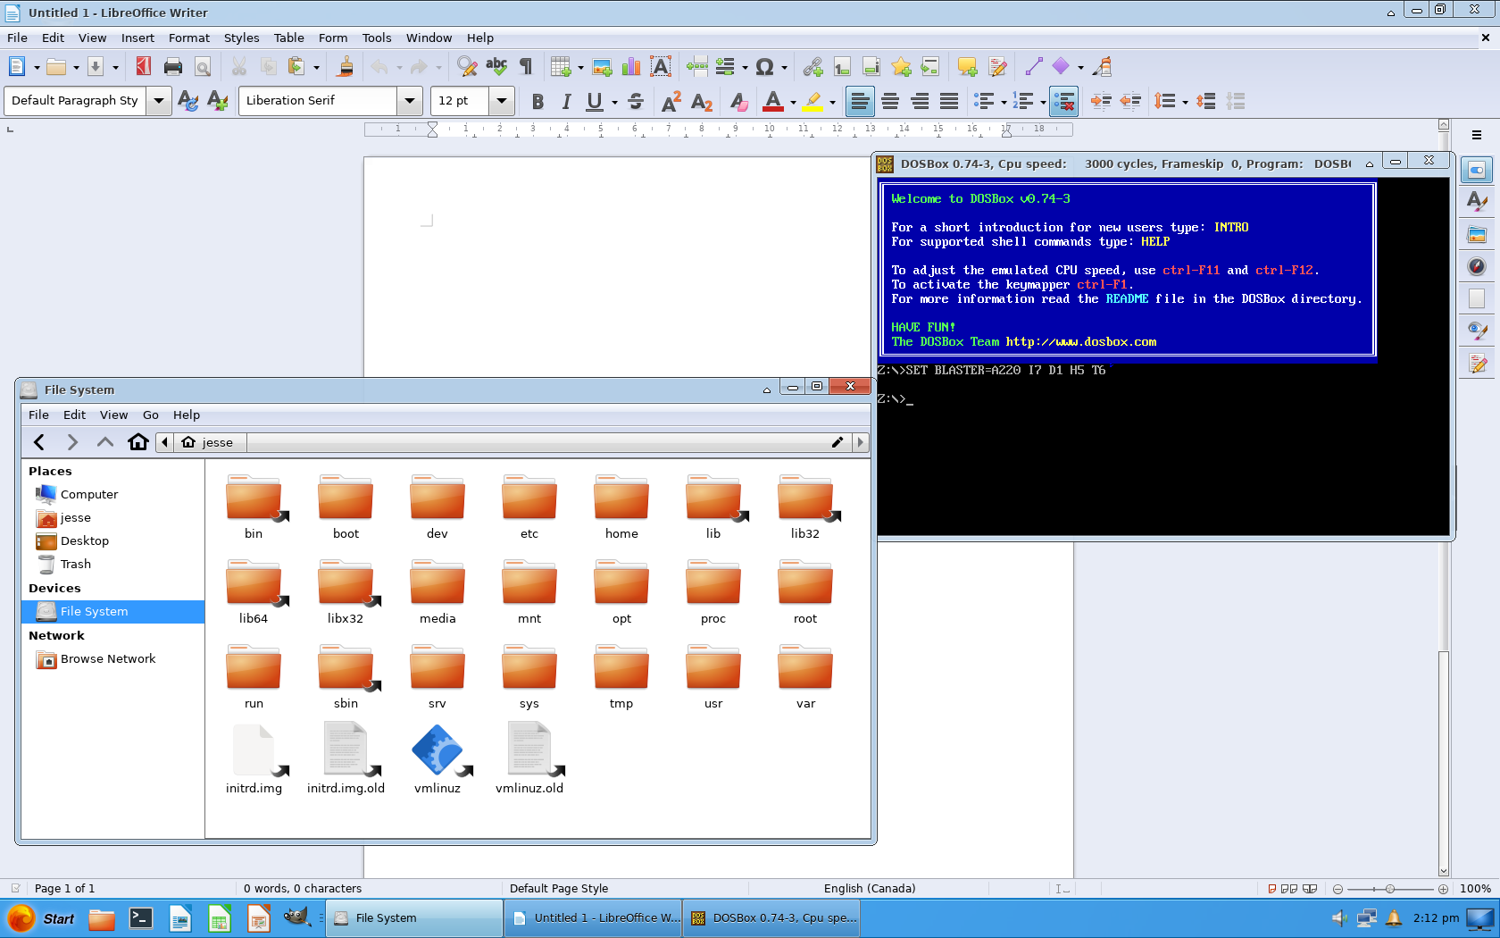
Task: Click the Start button on taskbar
Action: click(41, 918)
